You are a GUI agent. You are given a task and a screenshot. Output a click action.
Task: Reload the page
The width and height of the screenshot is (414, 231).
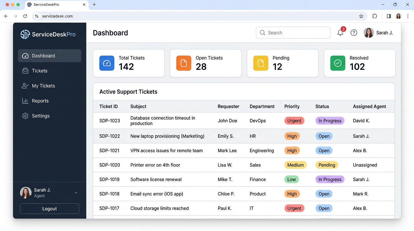[x=25, y=16]
